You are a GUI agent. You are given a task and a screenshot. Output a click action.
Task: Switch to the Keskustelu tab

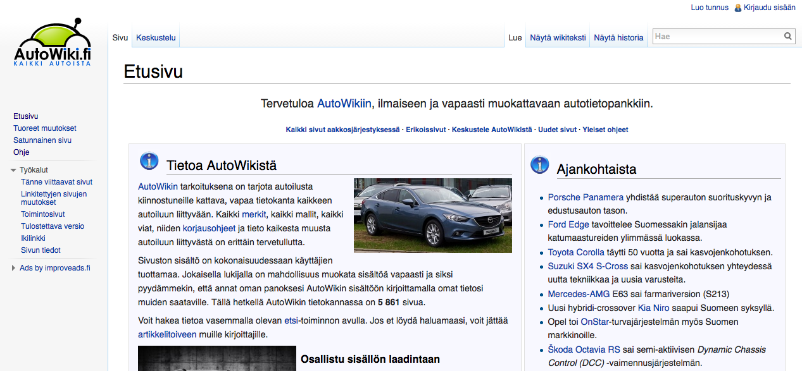tap(156, 38)
